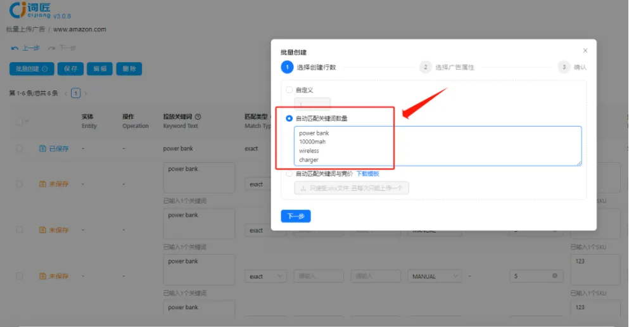This screenshot has height=327, width=629.
Task: Click the 已保存 status text
Action: (x=59, y=148)
